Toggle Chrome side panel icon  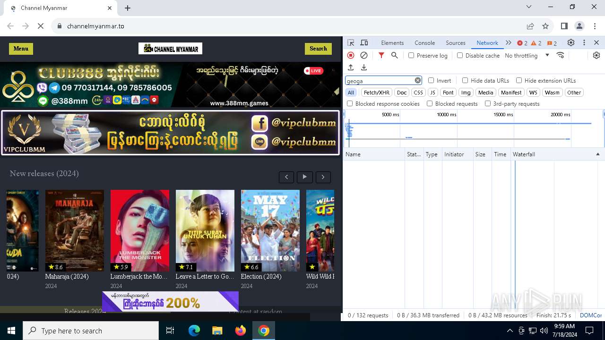(564, 26)
